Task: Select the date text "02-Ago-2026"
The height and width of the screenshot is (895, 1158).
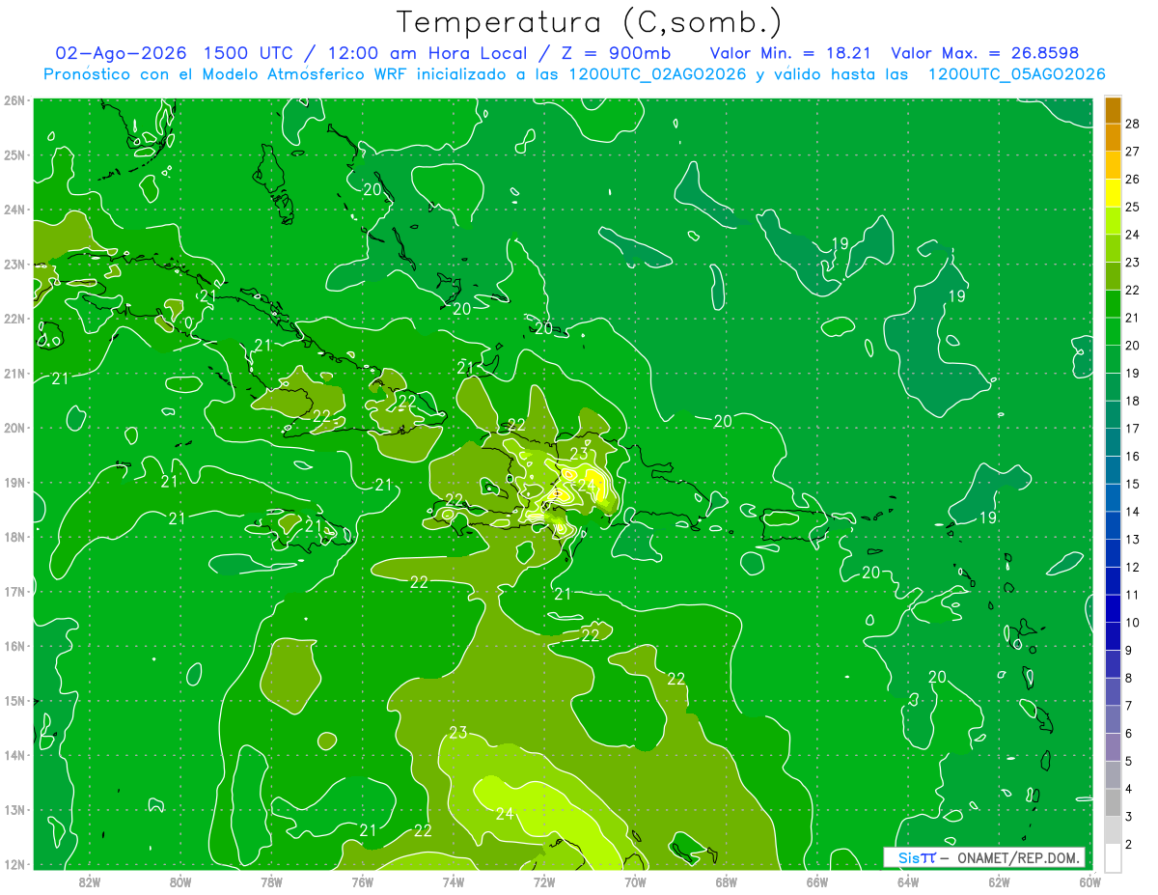Action: coord(121,53)
